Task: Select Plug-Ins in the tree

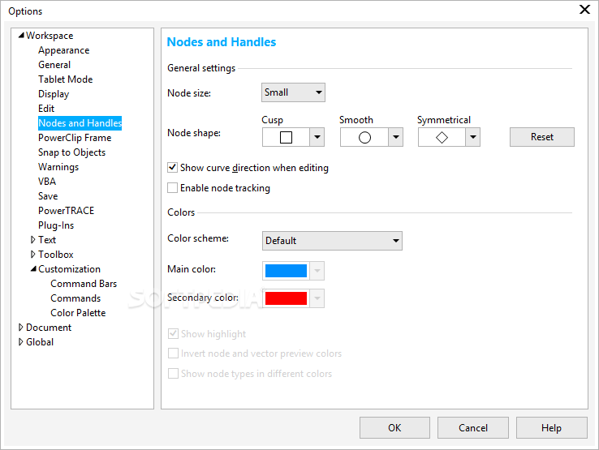Action: (56, 225)
